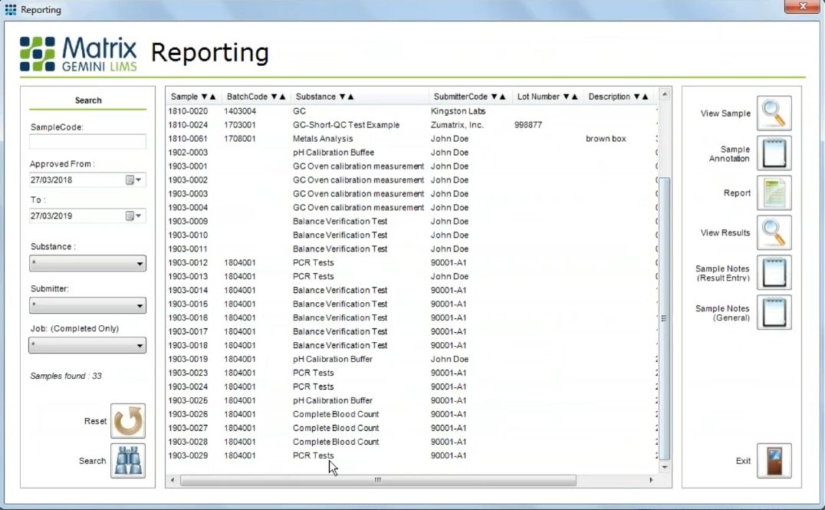The height and width of the screenshot is (510, 825).
Task: Click the horizontal scrollbar thumb
Action: point(378,480)
